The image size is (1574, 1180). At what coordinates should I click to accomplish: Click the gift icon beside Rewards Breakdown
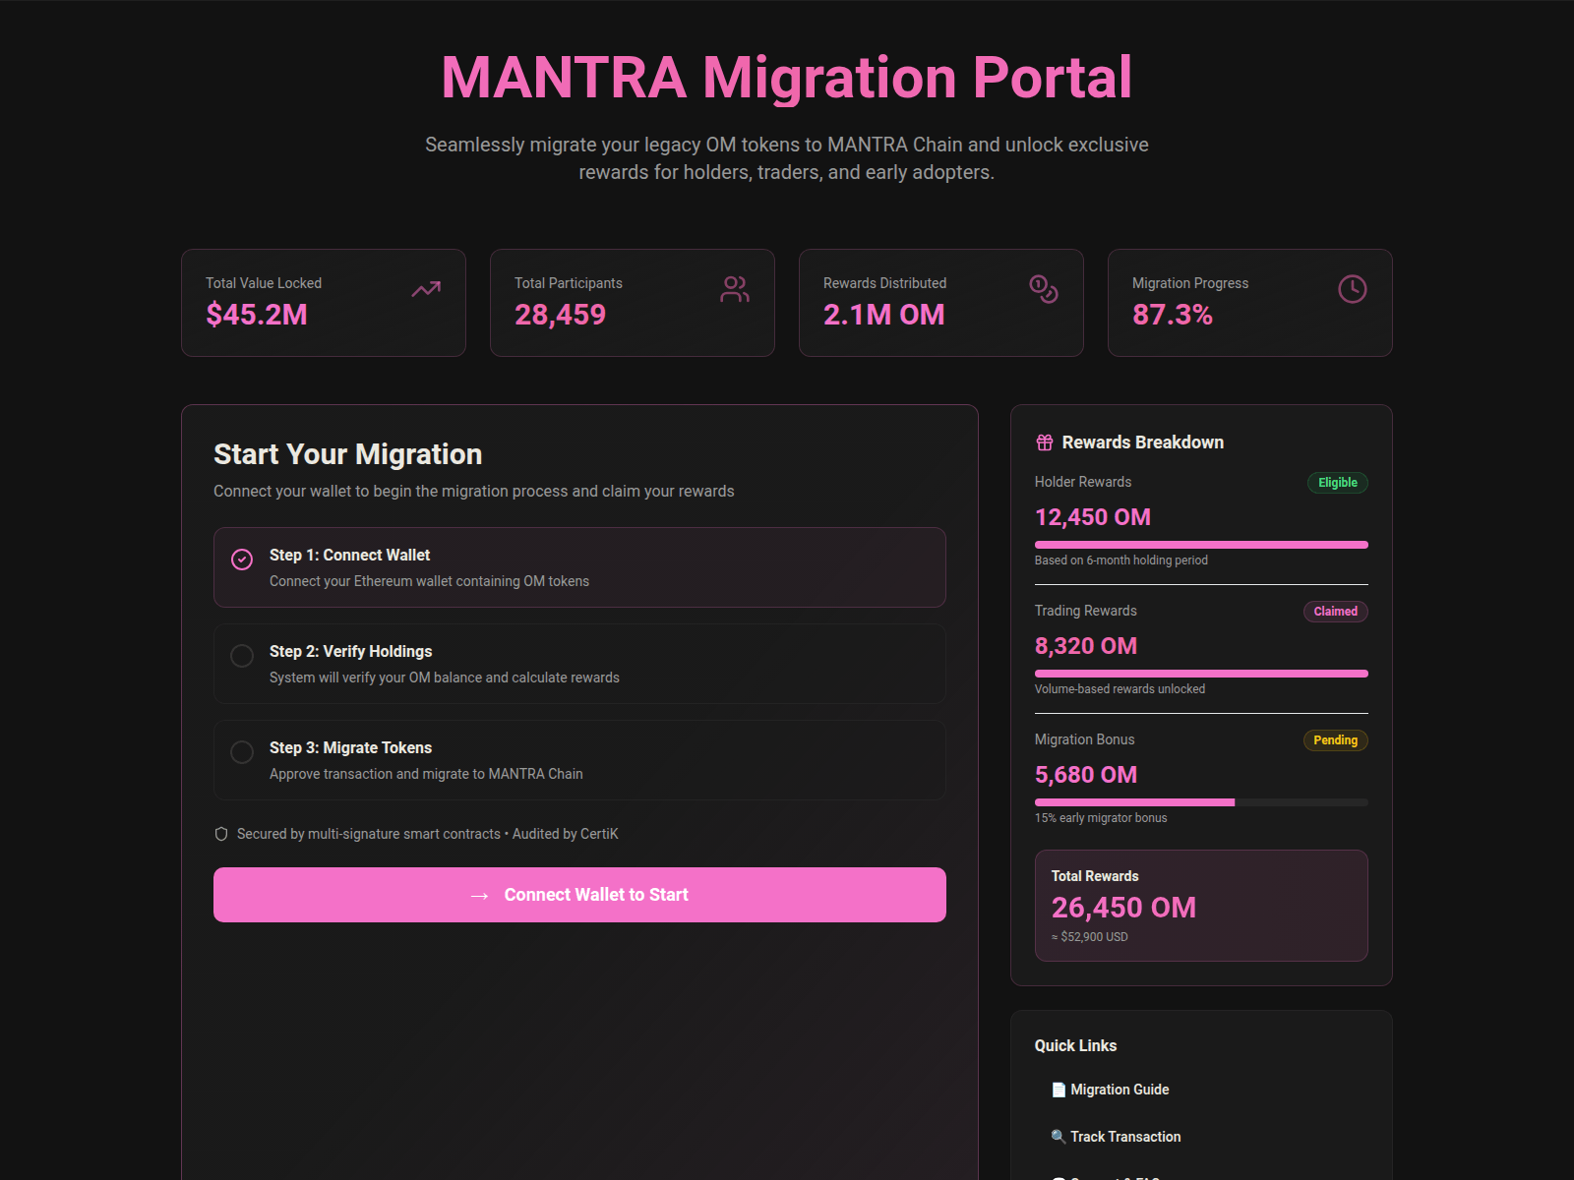(x=1045, y=442)
